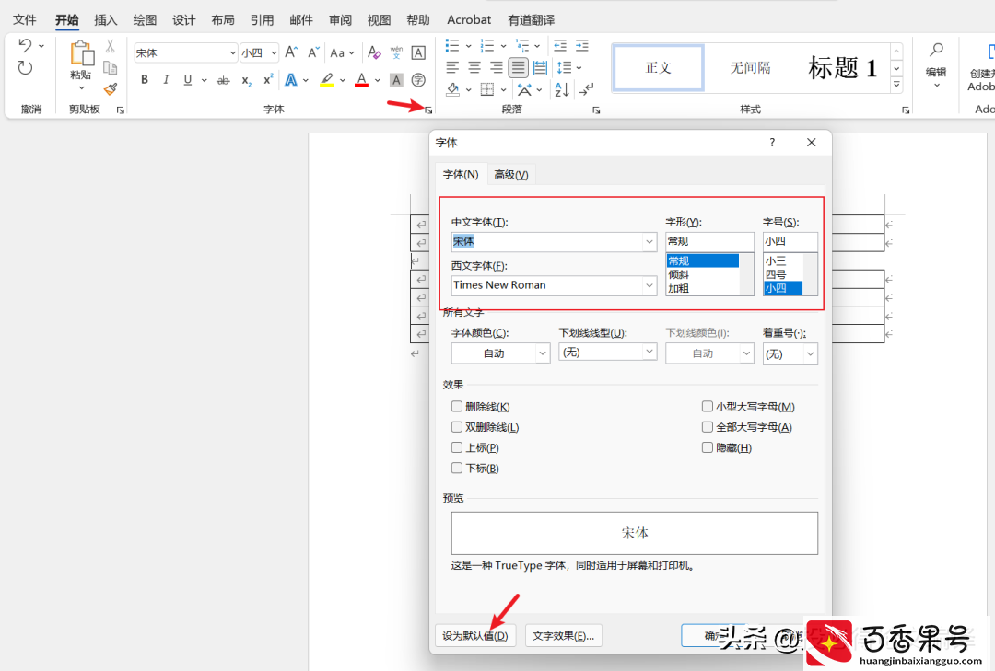
Task: Click the Paste clipboard icon
Action: [81, 54]
